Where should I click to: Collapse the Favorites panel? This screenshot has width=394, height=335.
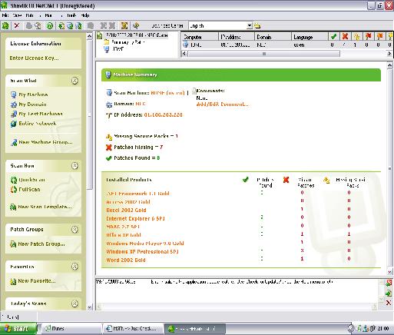74,267
